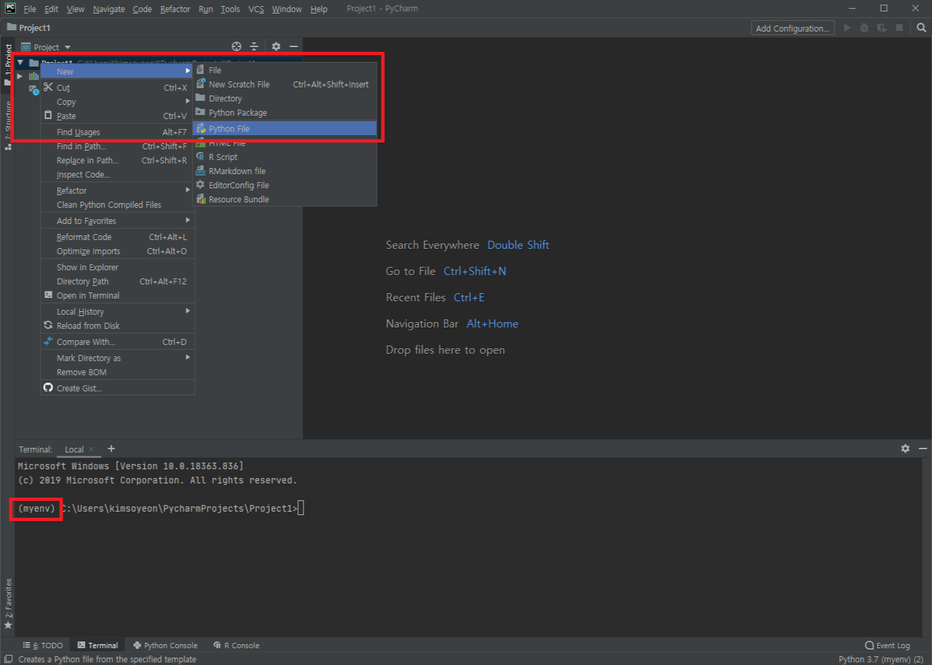Click the Collapse All icon in Project panel

[x=254, y=46]
